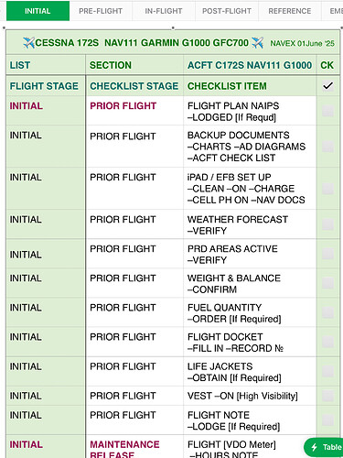
Task: Tick the BACKUP DOCUMENTS checkbox
Action: [x=327, y=147]
